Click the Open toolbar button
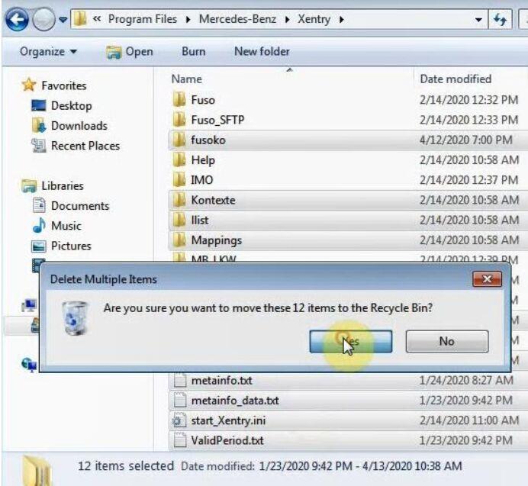This screenshot has width=528, height=486. click(130, 52)
